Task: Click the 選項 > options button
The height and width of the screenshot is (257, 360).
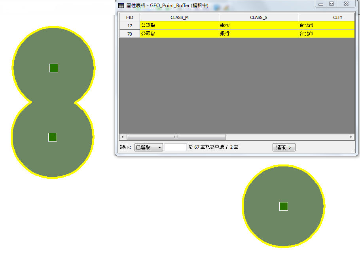Action: 284,147
